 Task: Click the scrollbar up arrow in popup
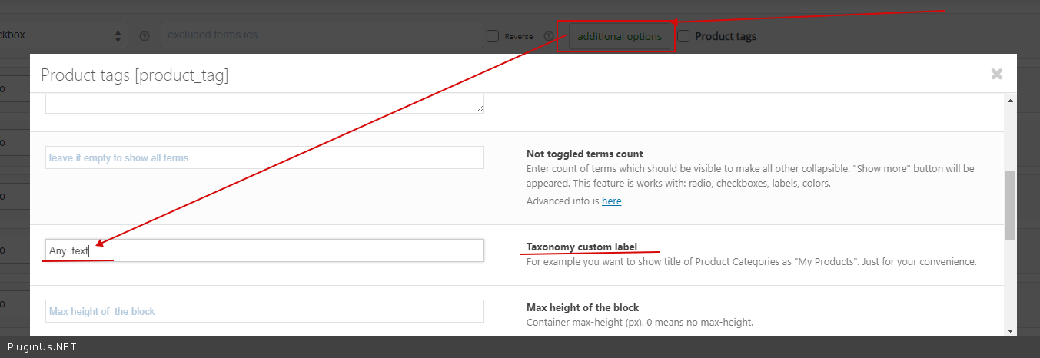1010,100
